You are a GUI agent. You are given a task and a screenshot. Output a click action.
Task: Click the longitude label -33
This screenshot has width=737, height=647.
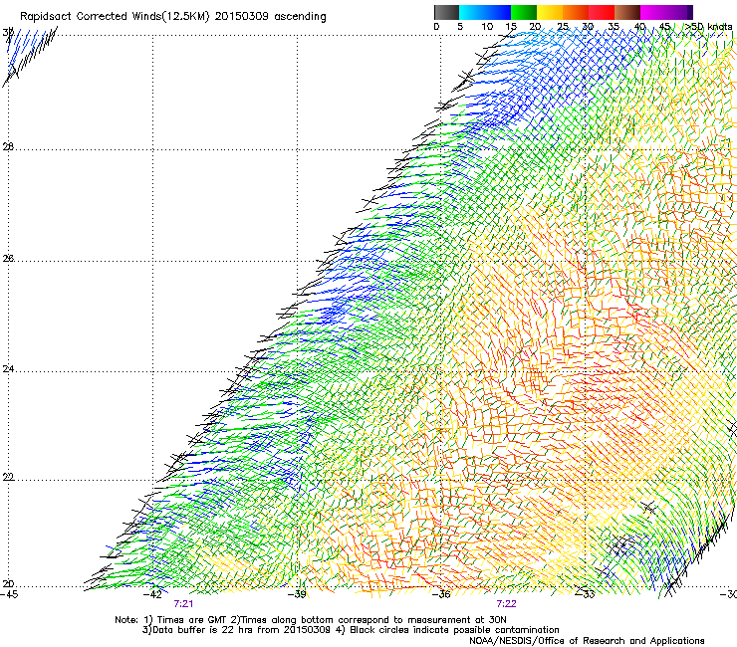tap(586, 594)
